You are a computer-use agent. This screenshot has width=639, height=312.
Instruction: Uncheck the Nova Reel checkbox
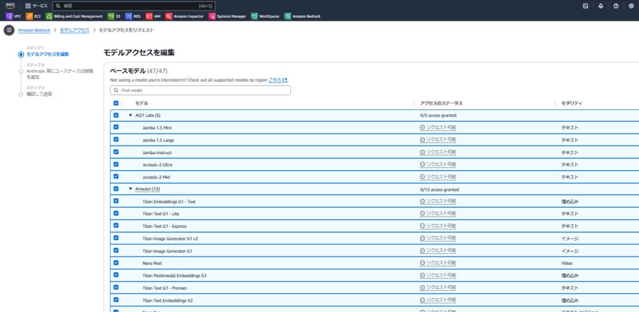click(x=116, y=262)
